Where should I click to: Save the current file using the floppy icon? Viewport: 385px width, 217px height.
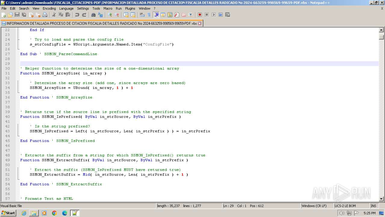pos(17,15)
